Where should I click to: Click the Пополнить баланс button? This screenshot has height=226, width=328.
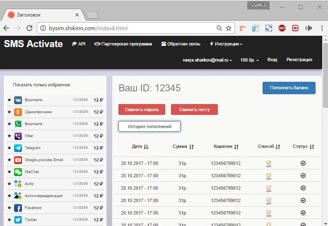click(x=289, y=88)
